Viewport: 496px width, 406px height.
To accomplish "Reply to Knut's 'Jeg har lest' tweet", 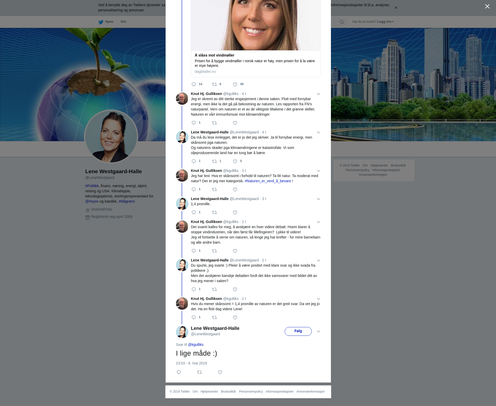I will point(194,189).
